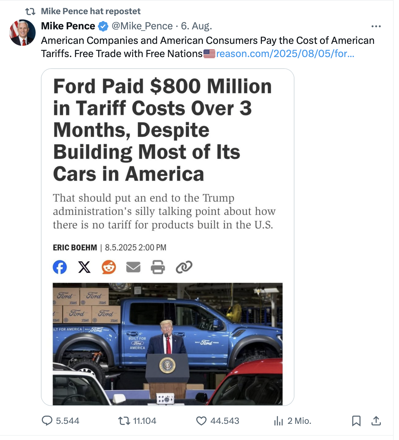Screen dimensions: 399x440
Task: Like the tweet with heart icon
Action: click(201, 421)
